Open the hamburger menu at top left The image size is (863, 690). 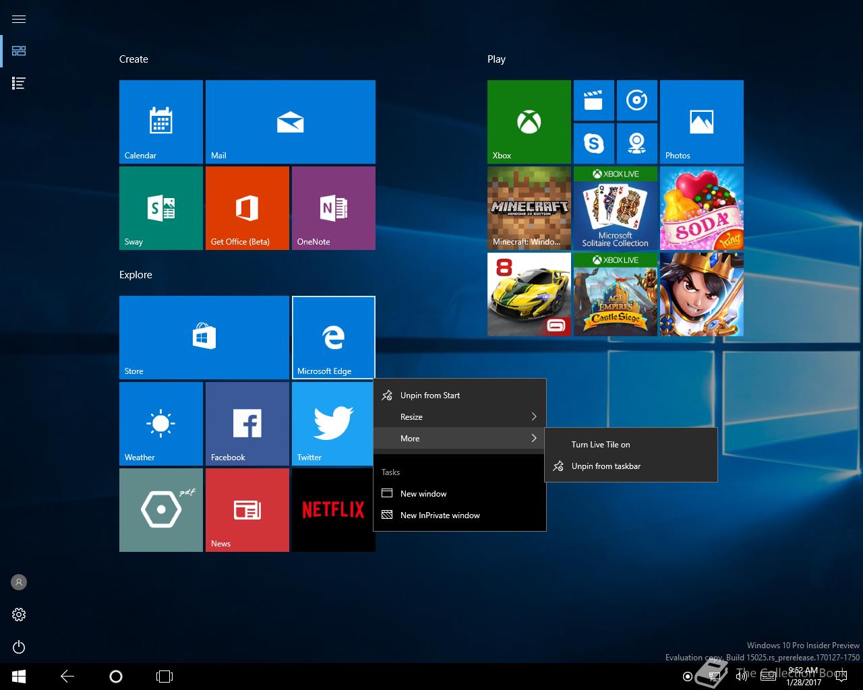[x=19, y=19]
